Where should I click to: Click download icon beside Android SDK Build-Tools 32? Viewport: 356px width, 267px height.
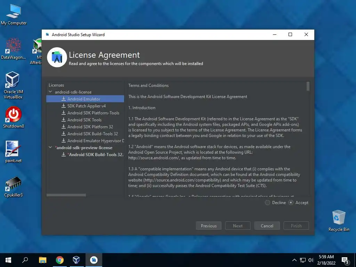[64, 134]
